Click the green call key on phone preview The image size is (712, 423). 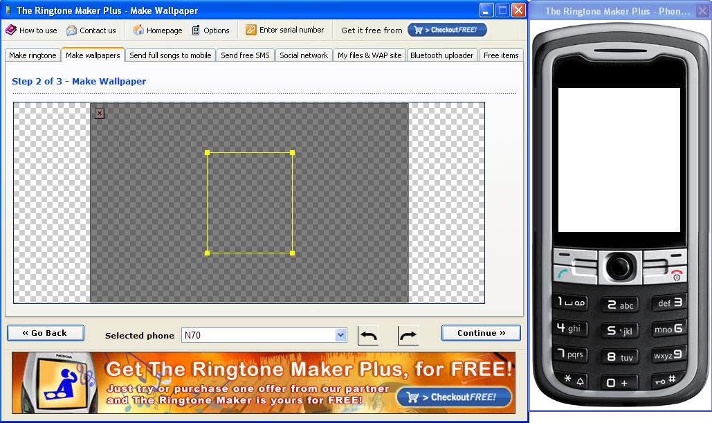563,274
